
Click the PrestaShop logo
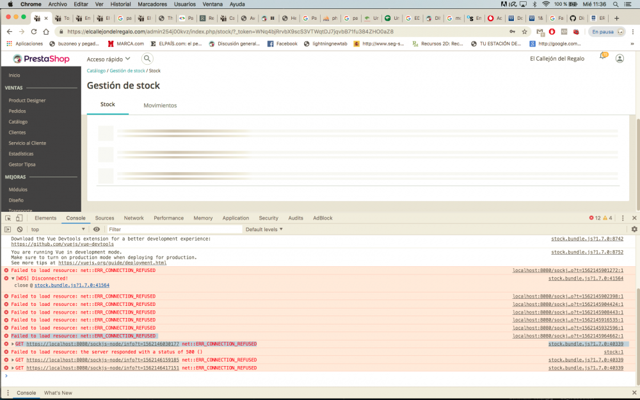[41, 59]
